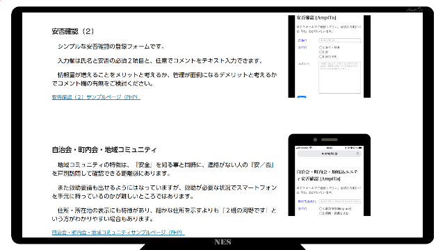Open the 安否確認（2）サンプルページ（PHP） link
This screenshot has height=250, width=445.
tap(96, 97)
